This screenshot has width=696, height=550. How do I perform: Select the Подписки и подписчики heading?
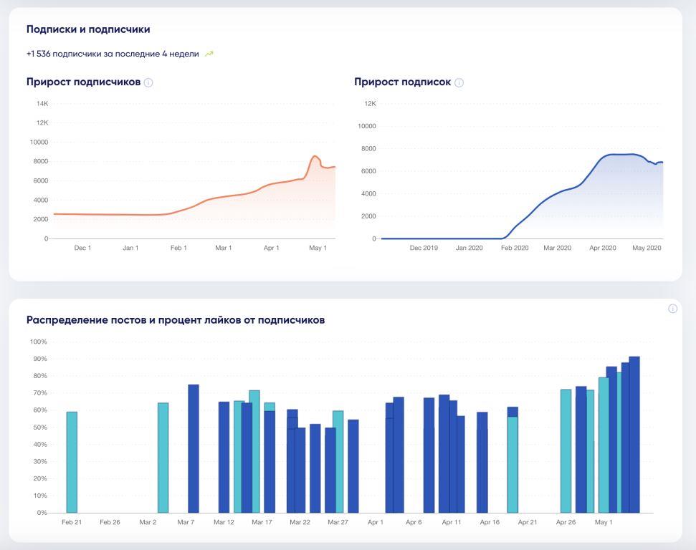[x=88, y=29]
